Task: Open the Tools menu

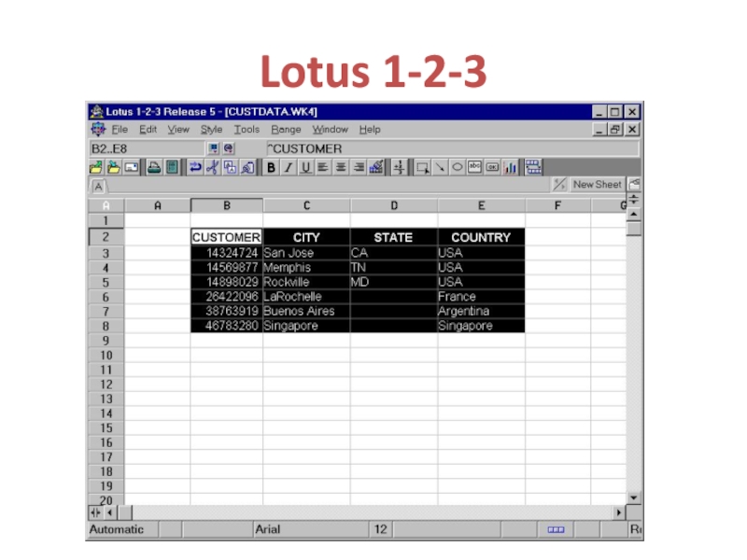Action: [x=247, y=130]
